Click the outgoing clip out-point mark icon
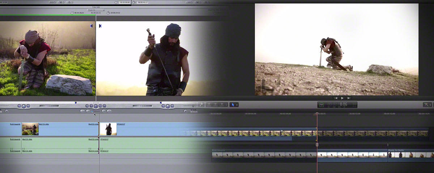 coord(92,26)
